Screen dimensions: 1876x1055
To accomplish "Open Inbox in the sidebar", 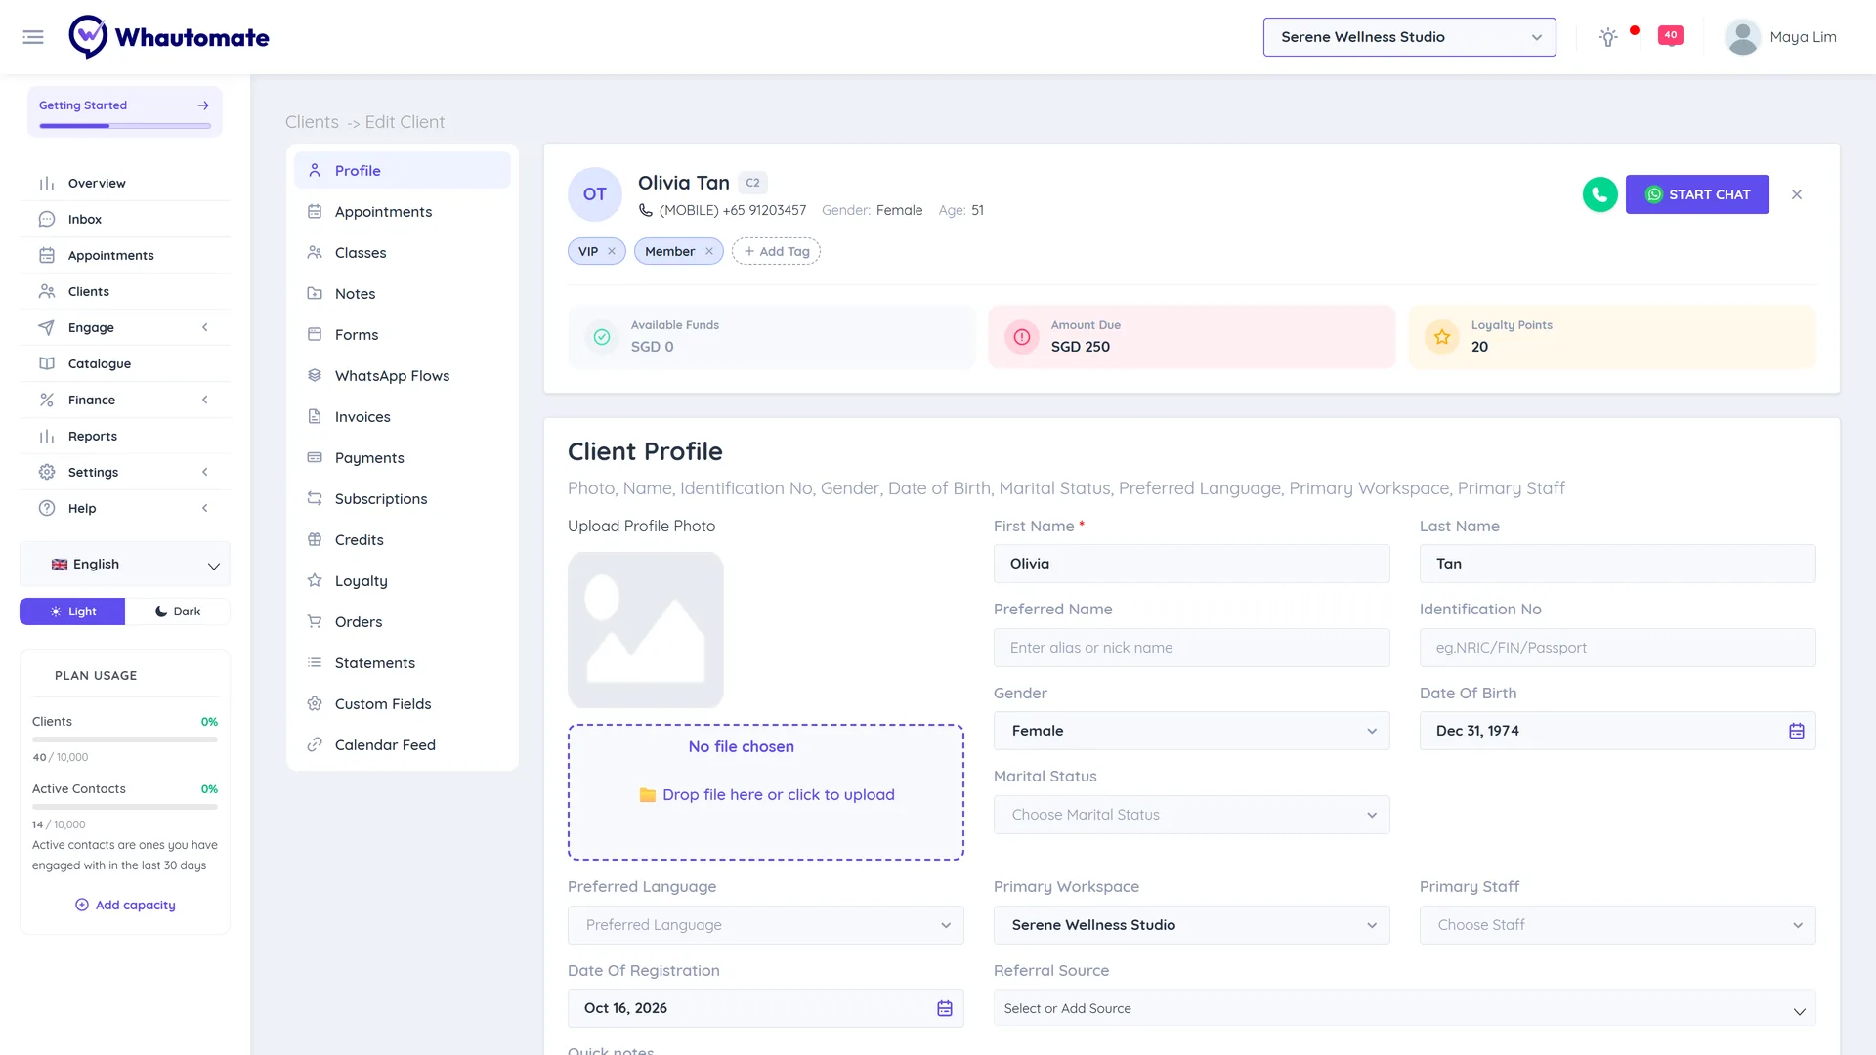I will pyautogui.click(x=125, y=219).
